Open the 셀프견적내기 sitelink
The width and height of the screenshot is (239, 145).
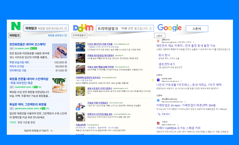pyautogui.click(x=167, y=64)
